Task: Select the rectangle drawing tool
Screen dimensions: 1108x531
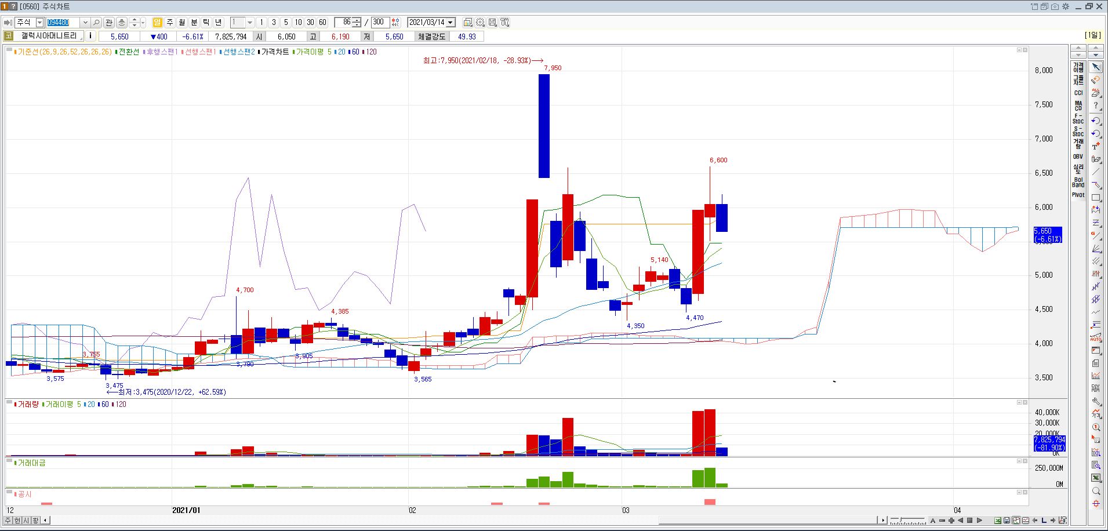Action: pyautogui.click(x=1095, y=198)
